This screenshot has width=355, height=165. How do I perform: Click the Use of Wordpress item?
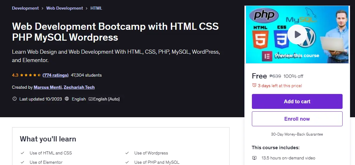coord(151,153)
